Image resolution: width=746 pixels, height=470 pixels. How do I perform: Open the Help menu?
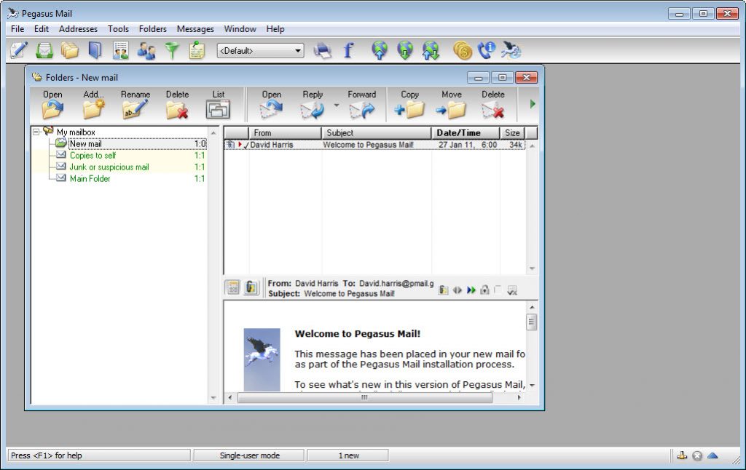(x=275, y=29)
